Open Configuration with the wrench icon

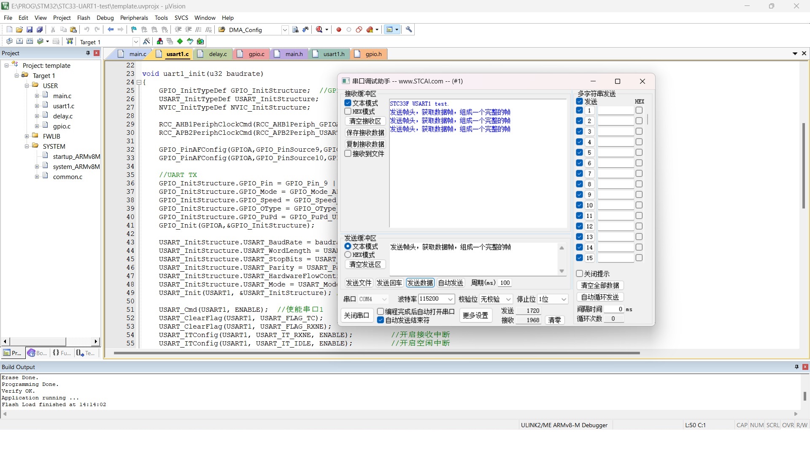pos(409,29)
